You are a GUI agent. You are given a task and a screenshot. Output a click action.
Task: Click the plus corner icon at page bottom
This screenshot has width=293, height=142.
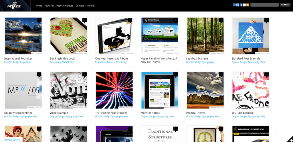[290, 140]
